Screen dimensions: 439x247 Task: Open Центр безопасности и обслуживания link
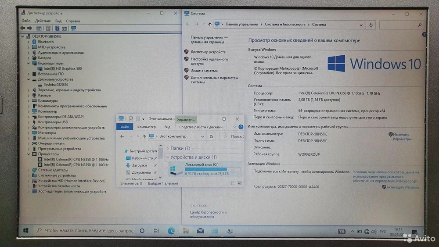pyautogui.click(x=208, y=214)
